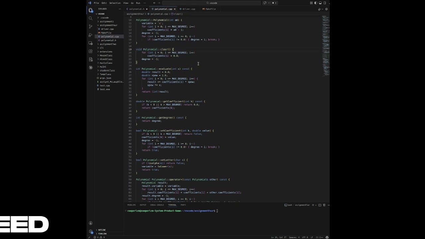The image size is (425, 239).
Task: Switch to the PORTS panel tab
Action: (x=183, y=205)
